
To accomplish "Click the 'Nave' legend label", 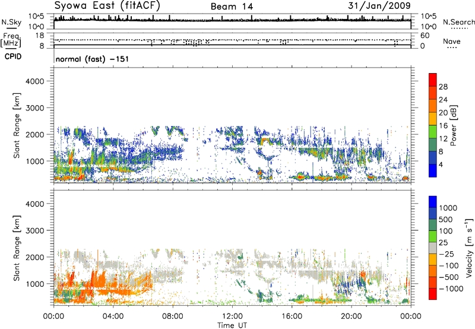I will pyautogui.click(x=451, y=41).
